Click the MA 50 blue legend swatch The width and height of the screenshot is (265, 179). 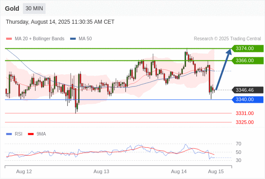[73, 39]
